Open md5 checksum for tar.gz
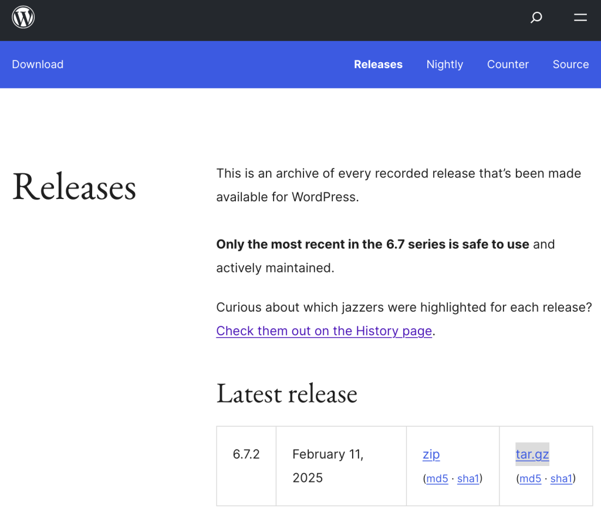601x520 pixels. point(530,479)
